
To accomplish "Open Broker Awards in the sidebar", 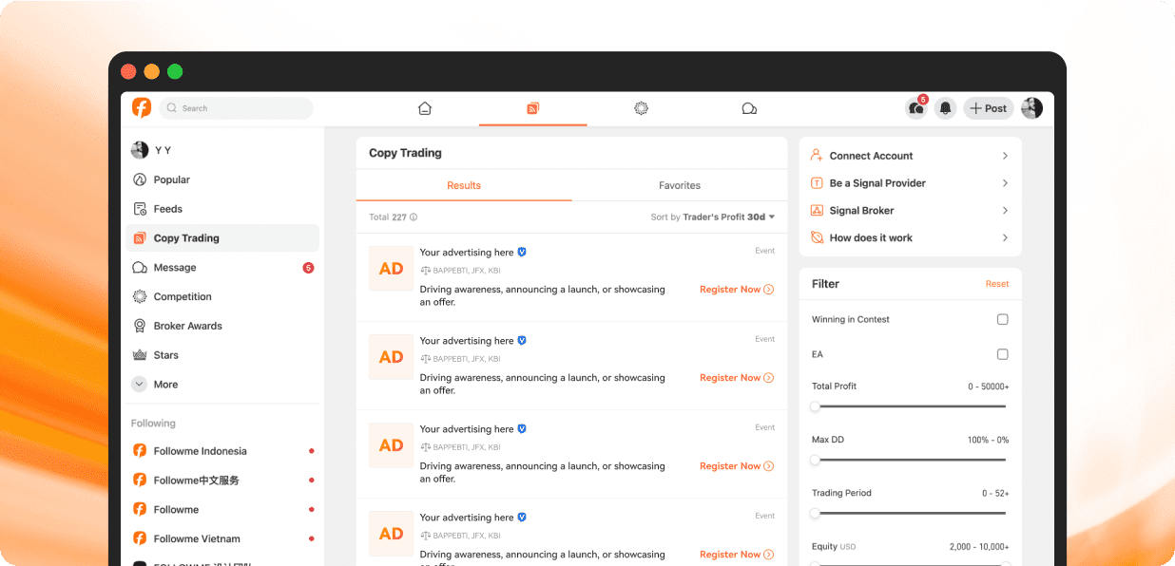I will pos(187,326).
